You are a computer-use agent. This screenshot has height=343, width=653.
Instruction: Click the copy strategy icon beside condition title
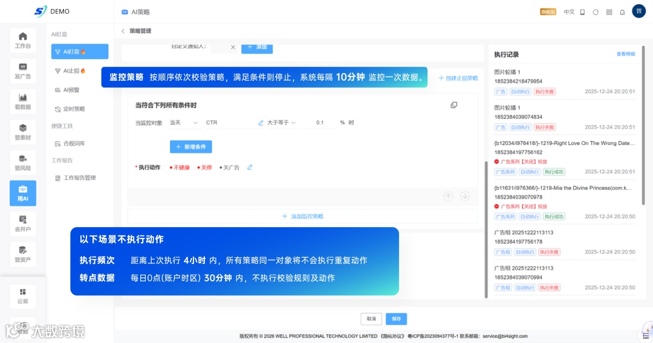[454, 105]
